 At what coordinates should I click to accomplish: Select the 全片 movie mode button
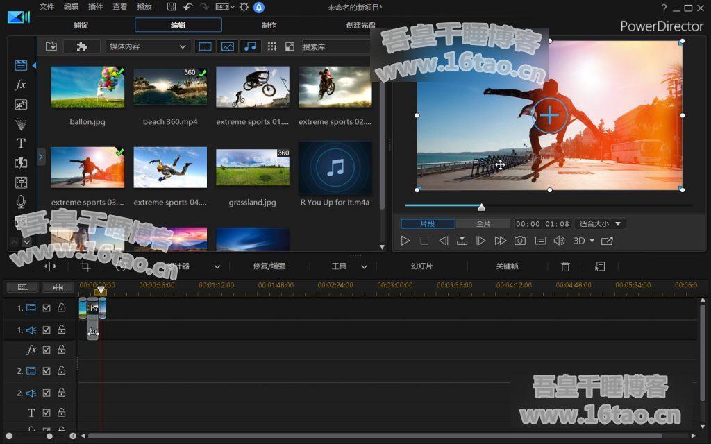[x=483, y=223]
